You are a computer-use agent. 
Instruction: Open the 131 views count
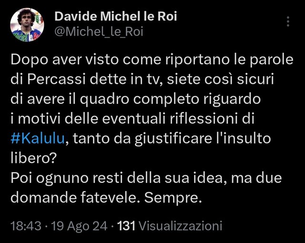(x=126, y=226)
